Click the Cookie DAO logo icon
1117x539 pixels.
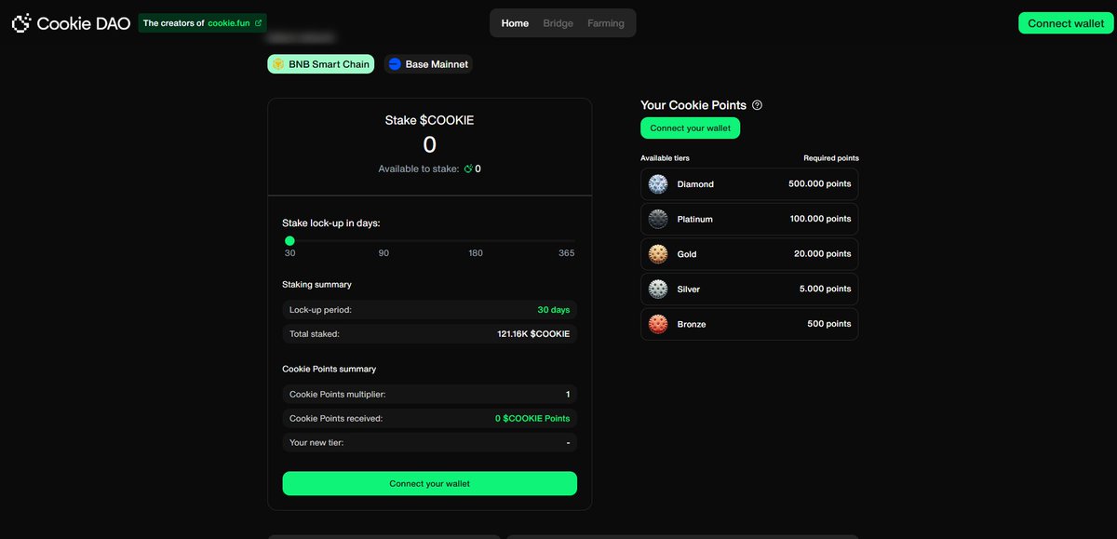click(x=21, y=23)
